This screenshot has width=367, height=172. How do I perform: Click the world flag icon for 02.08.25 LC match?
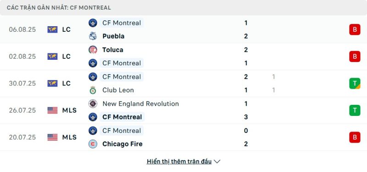52,57
